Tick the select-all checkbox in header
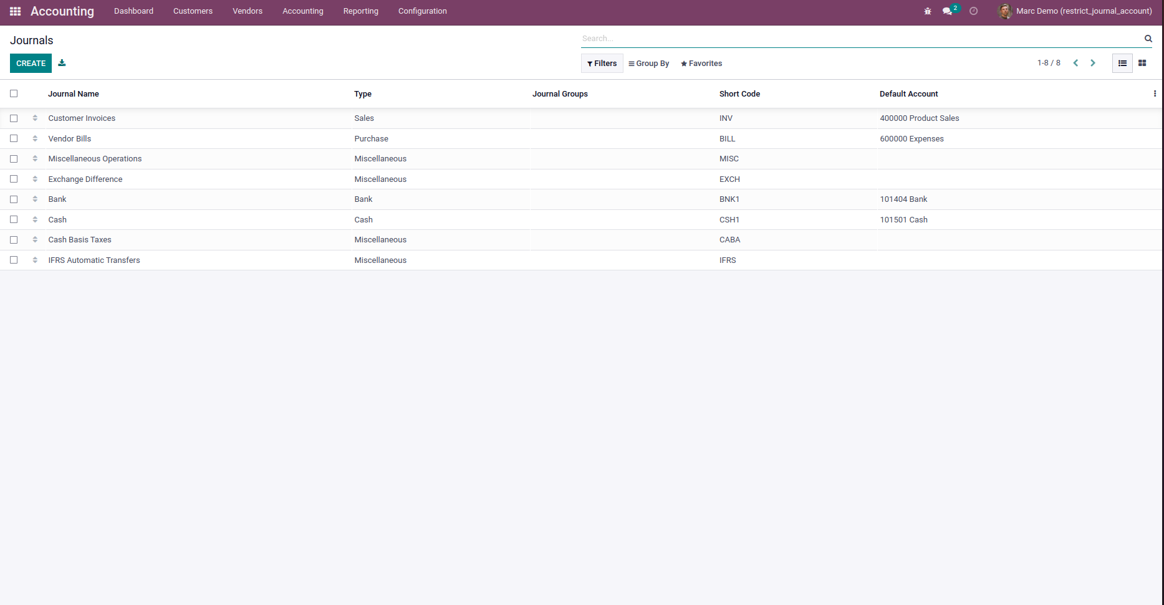1164x605 pixels. coord(14,93)
